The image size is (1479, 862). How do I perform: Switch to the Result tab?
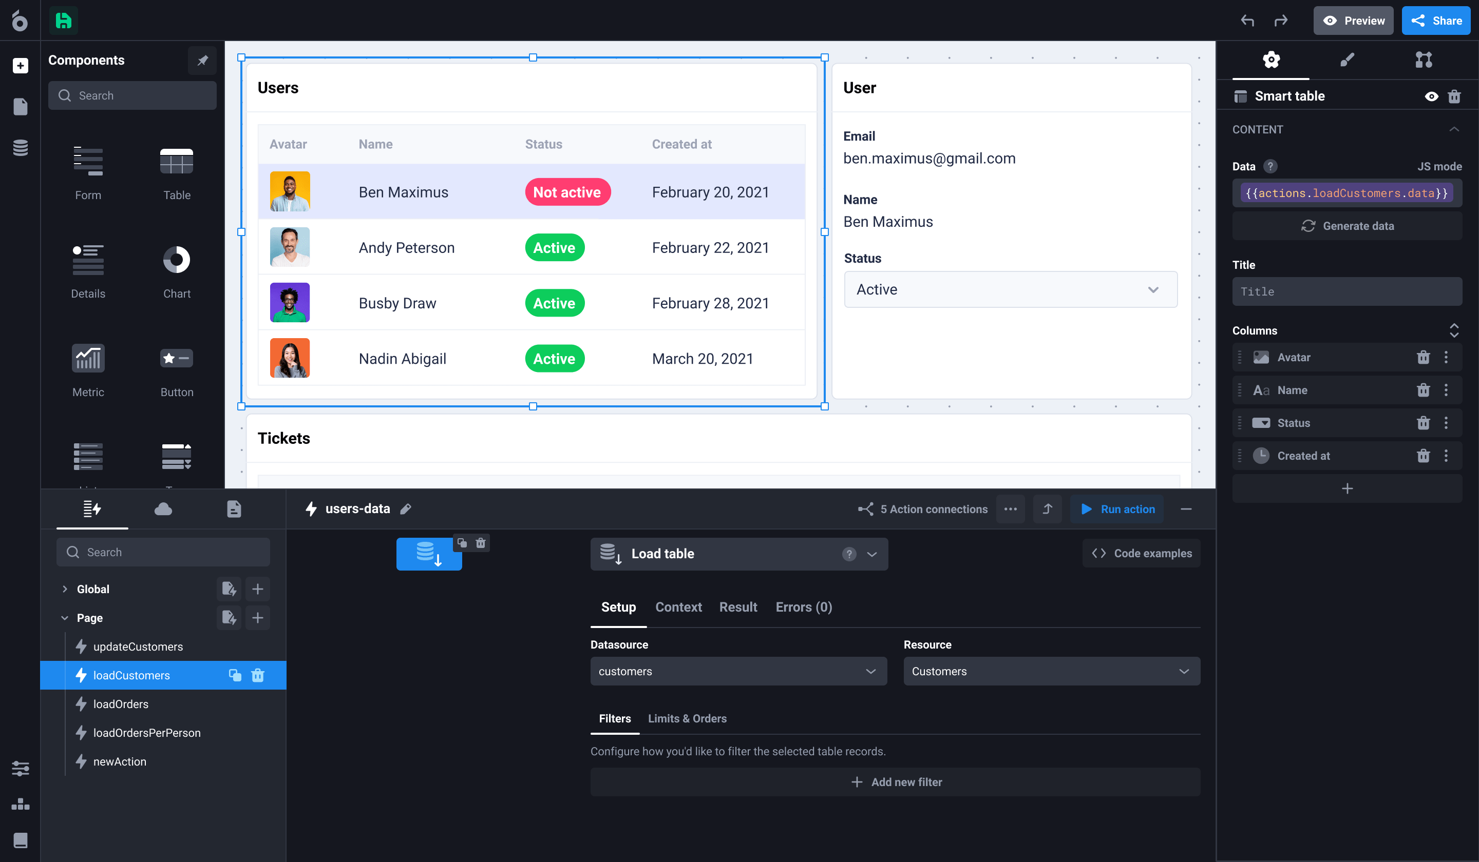click(x=738, y=608)
